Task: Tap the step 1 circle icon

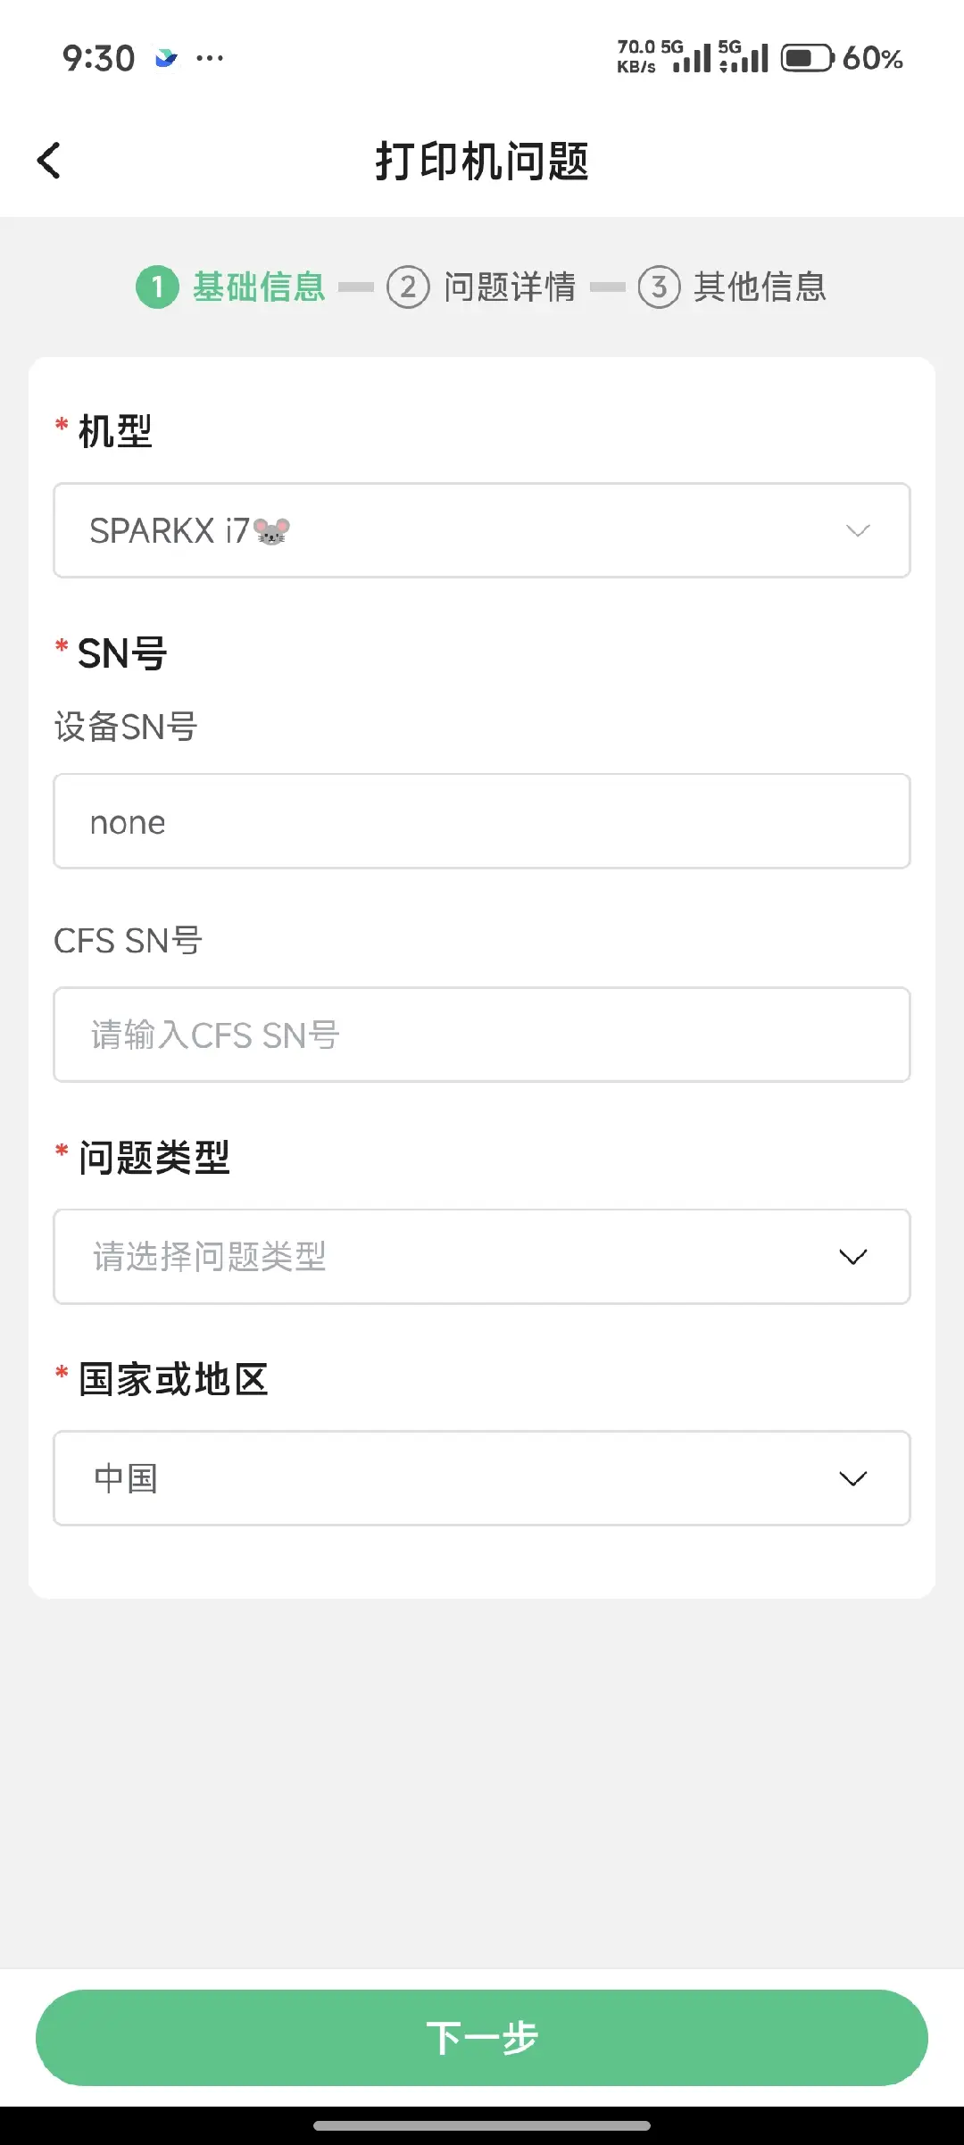Action: [157, 287]
